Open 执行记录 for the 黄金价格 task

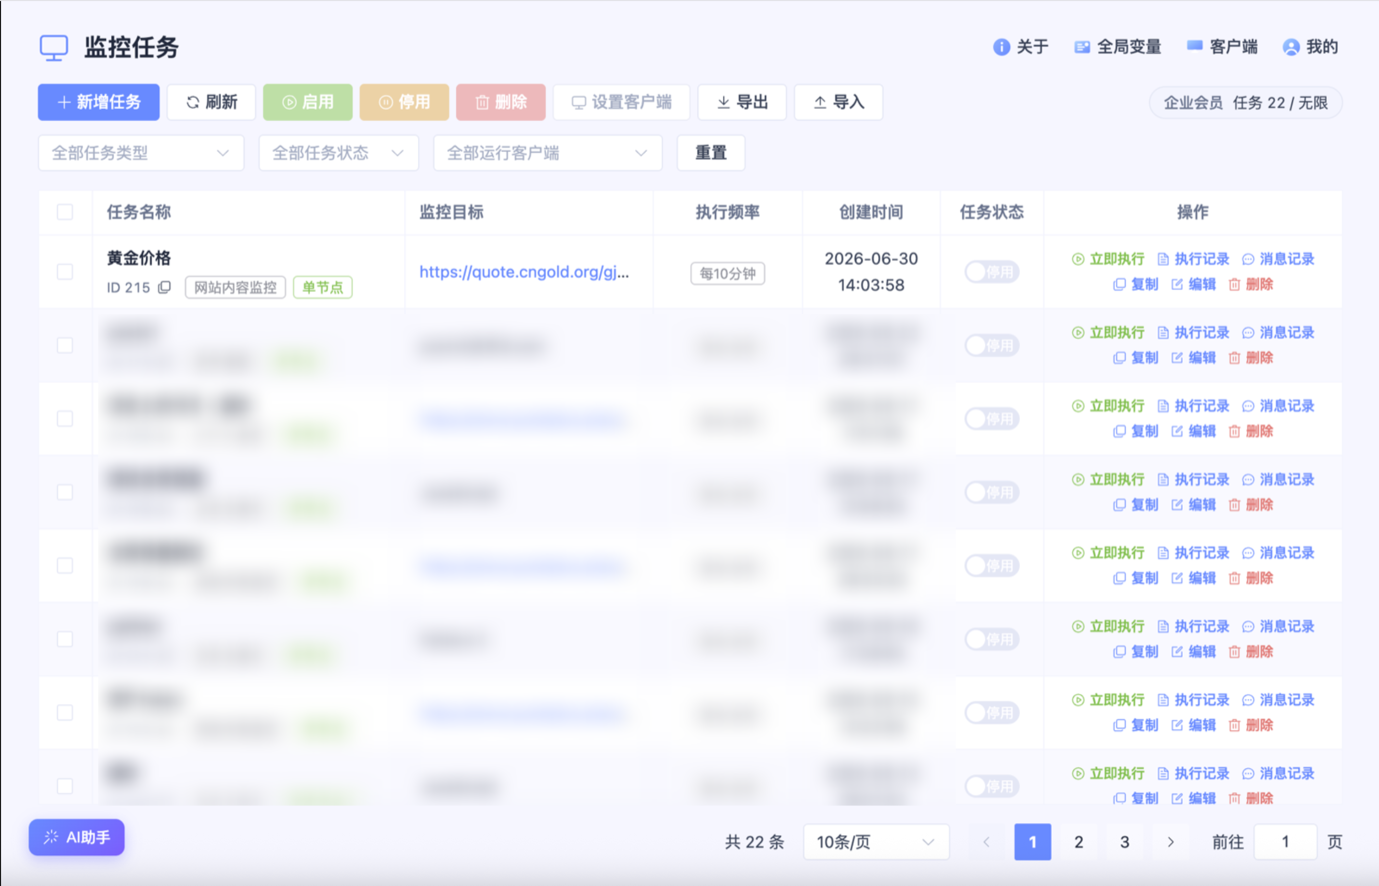1193,259
